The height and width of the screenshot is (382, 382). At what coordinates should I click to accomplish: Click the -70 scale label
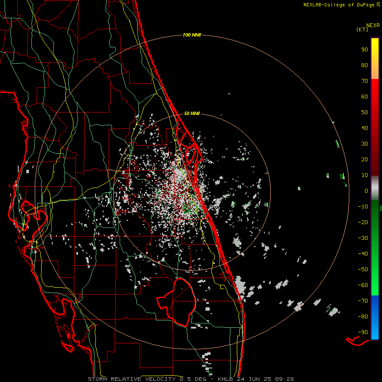point(363,301)
